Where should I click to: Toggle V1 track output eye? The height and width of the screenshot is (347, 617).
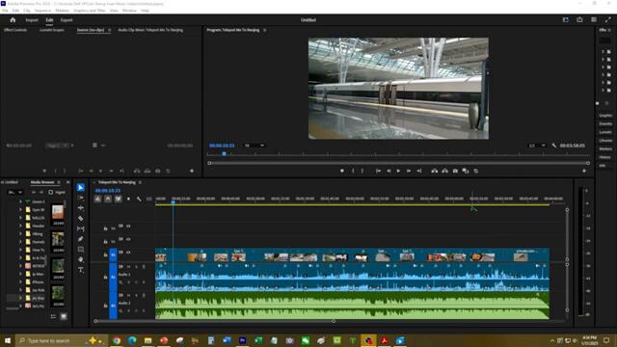(128, 253)
